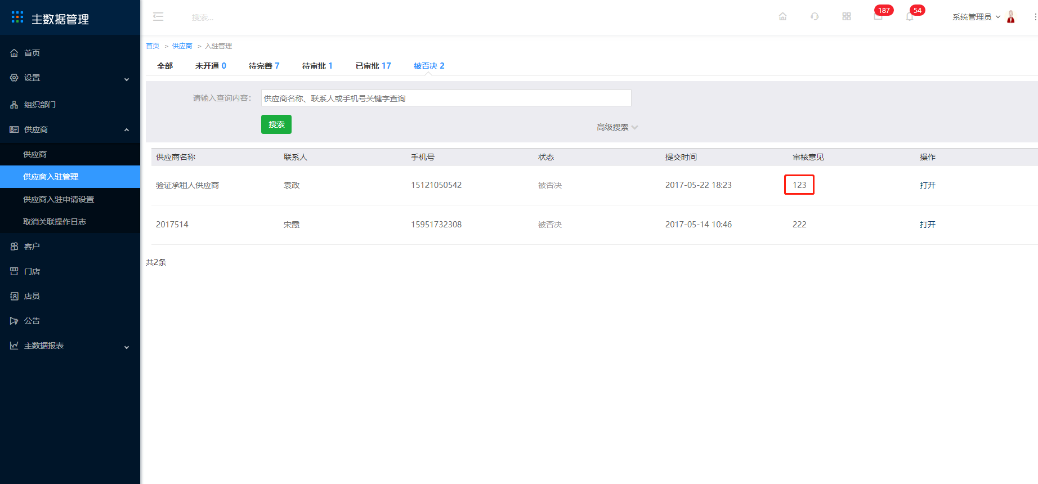This screenshot has width=1038, height=484.
Task: Click 打开 for 验证承租人供应商 row
Action: click(928, 185)
